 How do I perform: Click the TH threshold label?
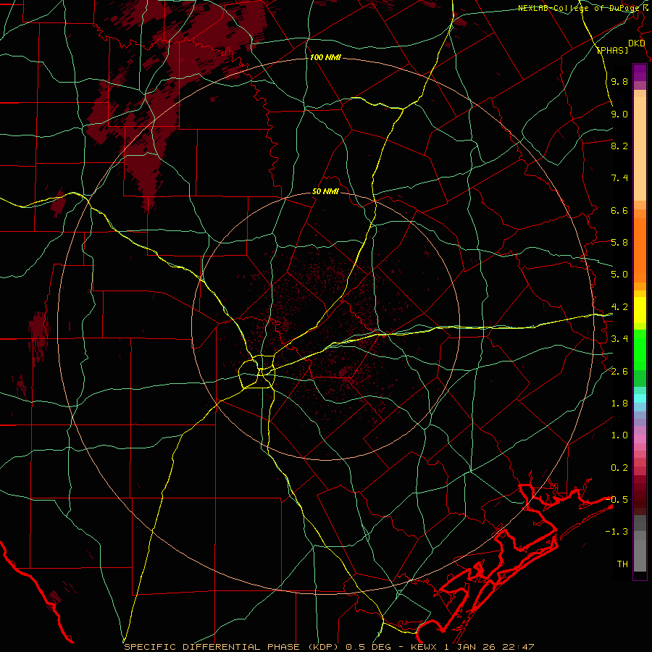(622, 564)
